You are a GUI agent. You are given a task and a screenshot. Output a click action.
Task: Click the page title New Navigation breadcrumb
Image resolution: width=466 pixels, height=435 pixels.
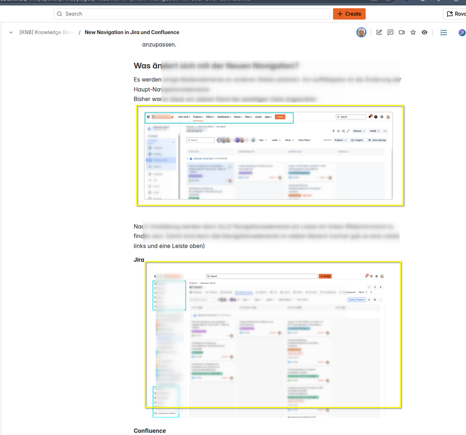tap(132, 32)
